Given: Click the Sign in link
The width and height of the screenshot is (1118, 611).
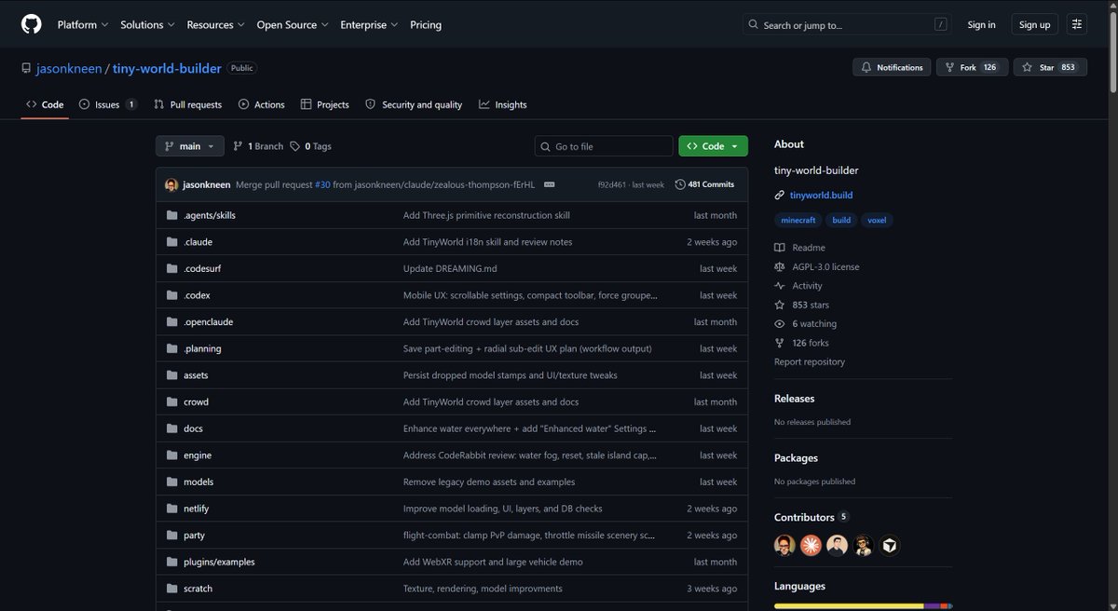Looking at the screenshot, I should 981,24.
